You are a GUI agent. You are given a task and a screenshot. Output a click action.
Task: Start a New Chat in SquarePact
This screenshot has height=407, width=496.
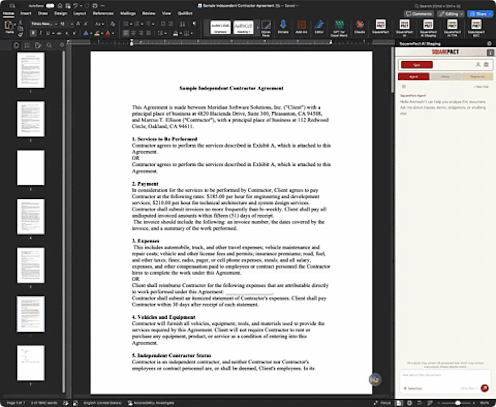pos(481,86)
